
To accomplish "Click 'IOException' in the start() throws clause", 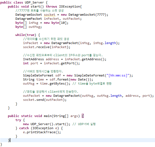I will point(70,6).
